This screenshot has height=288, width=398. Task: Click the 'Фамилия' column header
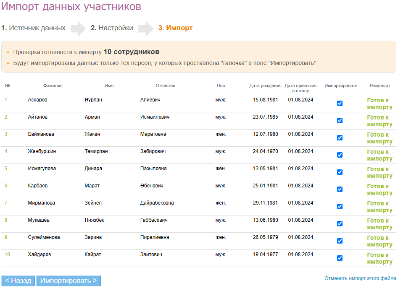[53, 86]
